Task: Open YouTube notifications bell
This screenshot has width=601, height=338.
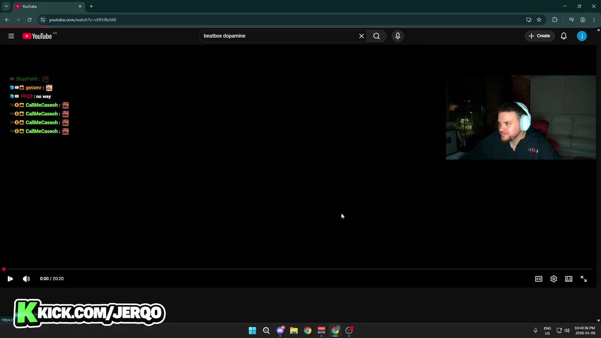Action: (564, 36)
